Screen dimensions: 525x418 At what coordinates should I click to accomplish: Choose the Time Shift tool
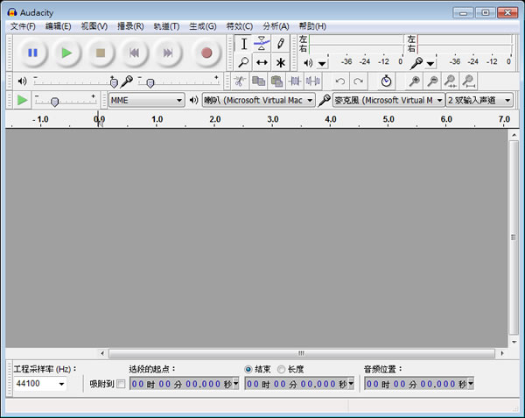[262, 62]
